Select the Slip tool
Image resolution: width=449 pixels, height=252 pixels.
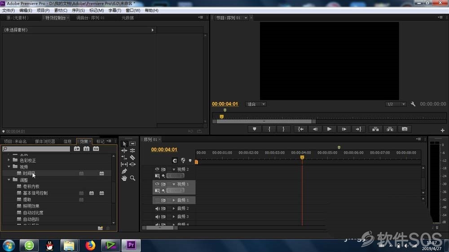click(x=124, y=164)
